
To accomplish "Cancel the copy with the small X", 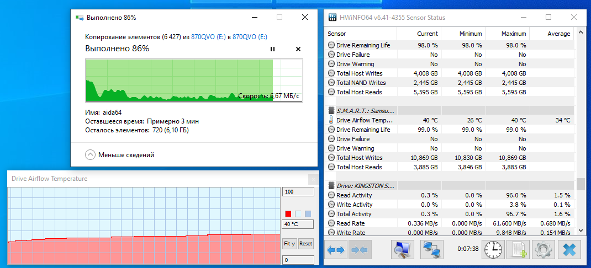I will (298, 49).
